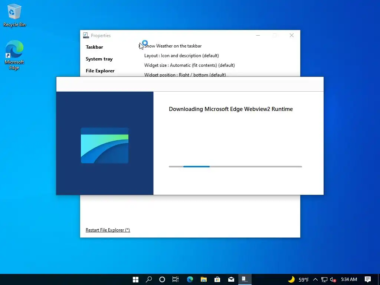Select the System tray section

point(99,59)
